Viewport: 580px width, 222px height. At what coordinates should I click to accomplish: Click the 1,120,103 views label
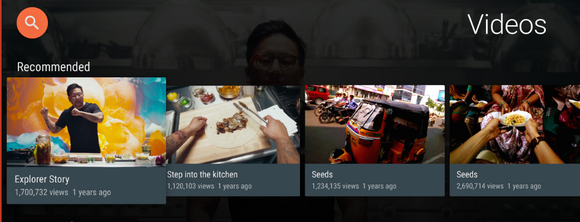[x=191, y=186]
